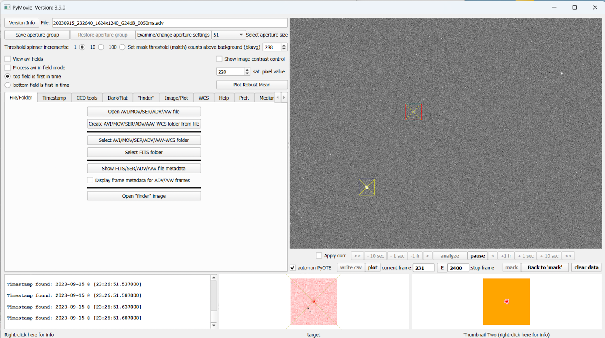The height and width of the screenshot is (338, 605).
Task: Click the red target aperture box
Action: [413, 112]
